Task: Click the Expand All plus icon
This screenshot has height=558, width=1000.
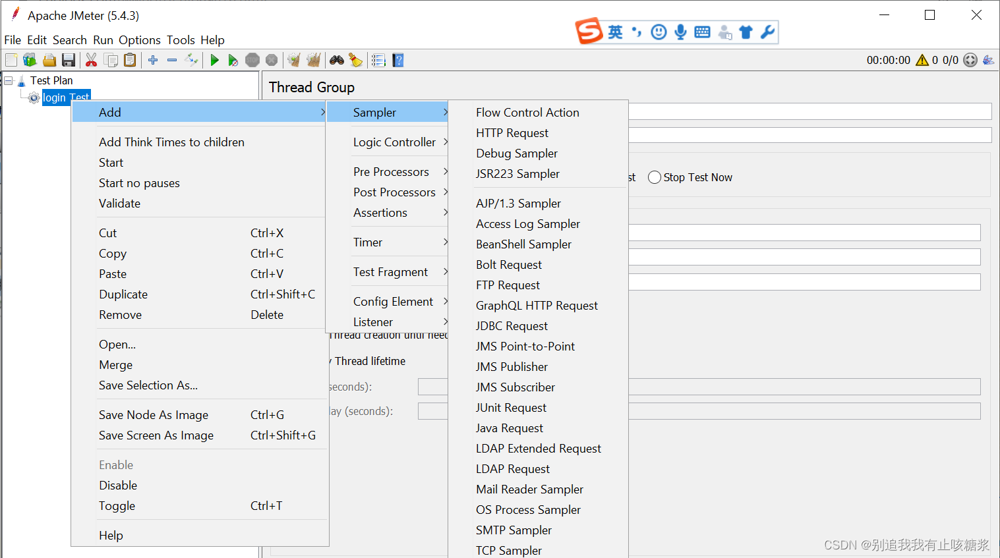Action: pos(153,60)
